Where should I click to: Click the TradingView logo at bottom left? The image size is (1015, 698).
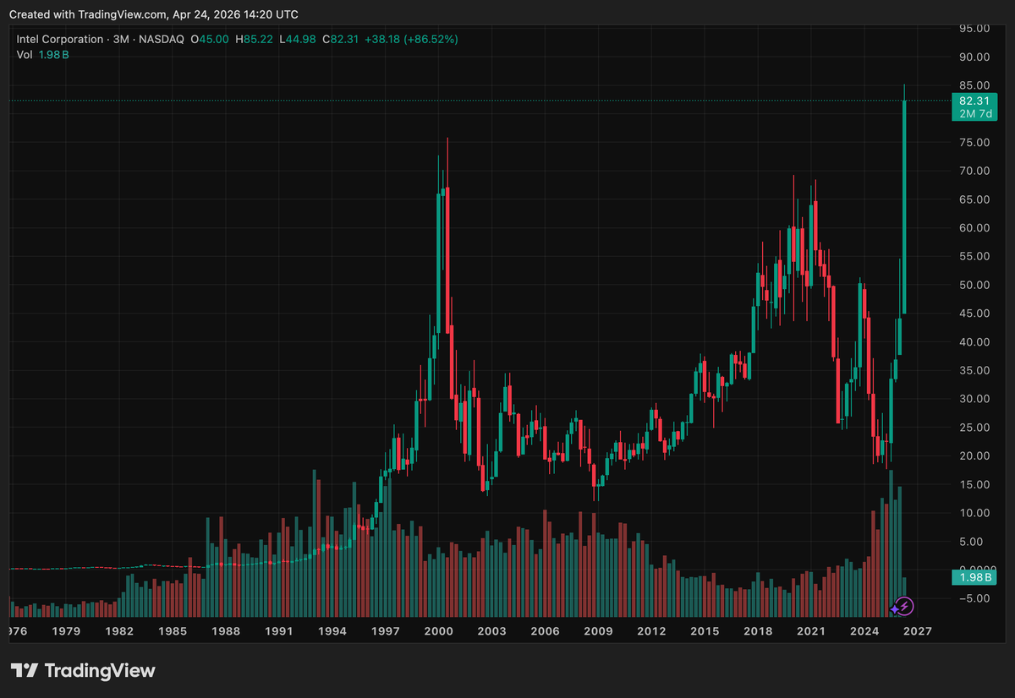(83, 671)
